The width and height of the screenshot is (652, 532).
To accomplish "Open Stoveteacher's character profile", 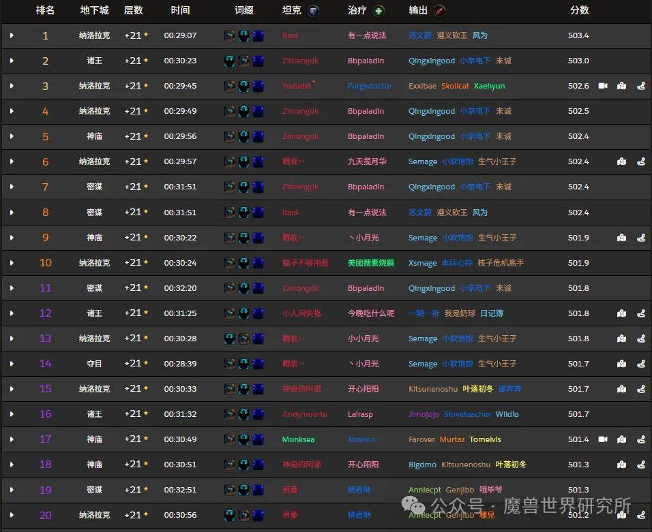I will 467,414.
